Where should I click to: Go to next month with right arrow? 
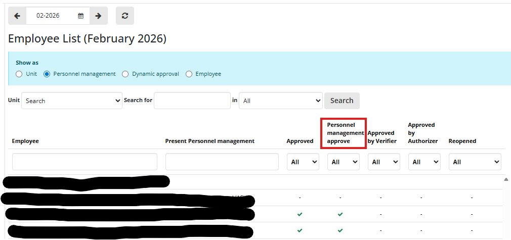point(98,16)
